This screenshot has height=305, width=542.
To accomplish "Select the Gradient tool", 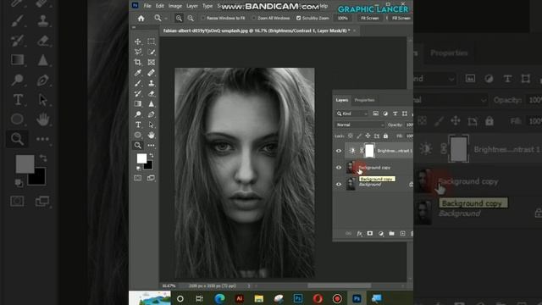I will click(x=137, y=103).
